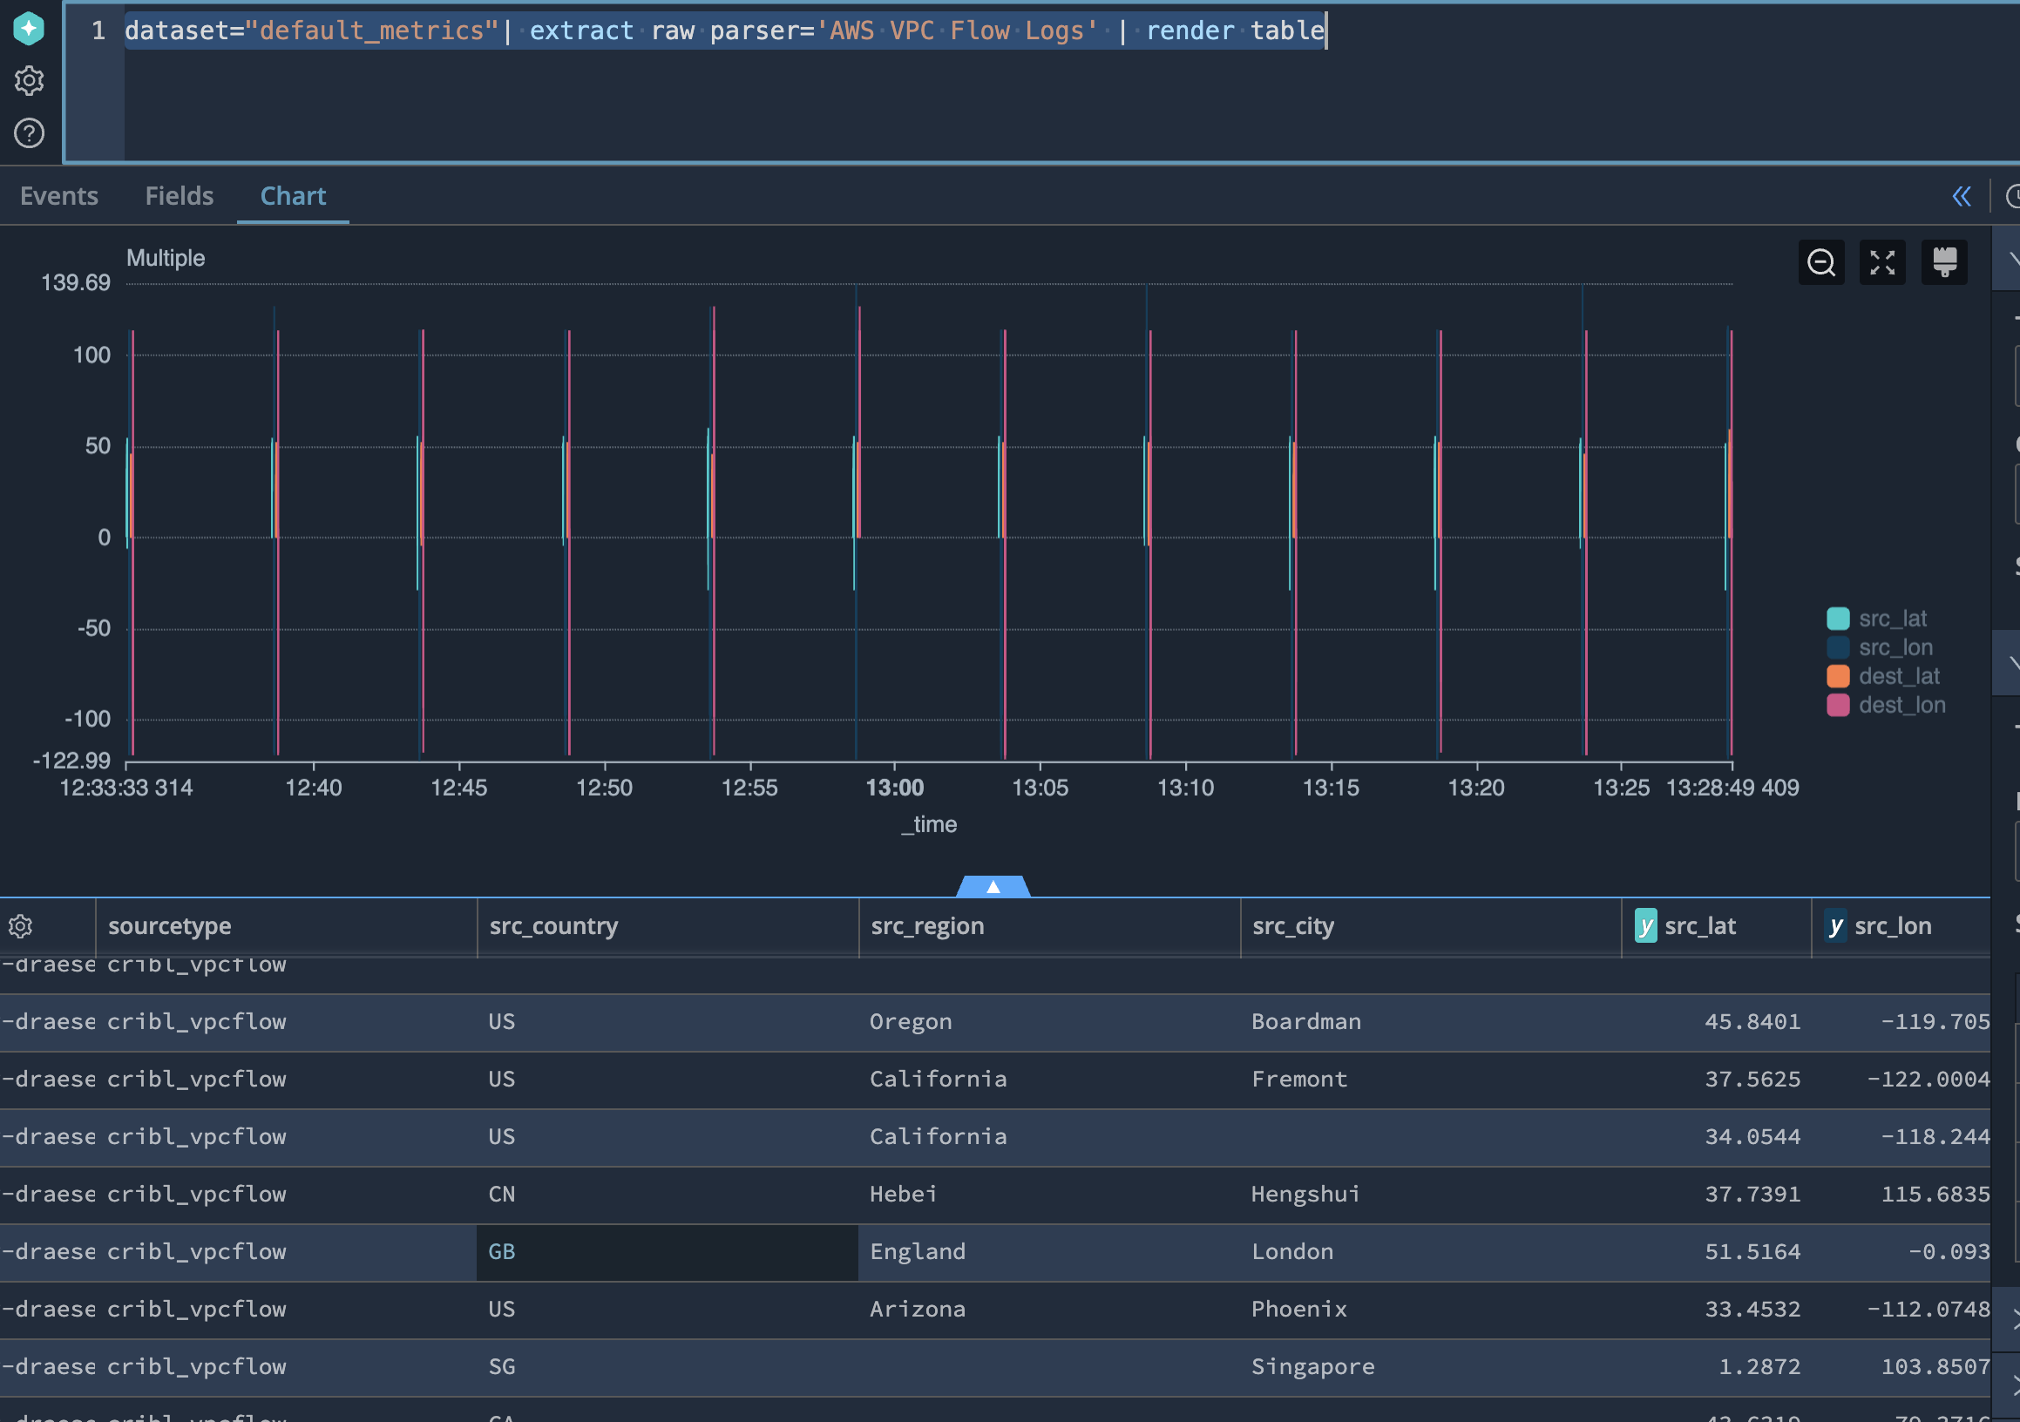Toggle src_lon y-axis badge in column header
The image size is (2020, 1422).
[x=1835, y=926]
